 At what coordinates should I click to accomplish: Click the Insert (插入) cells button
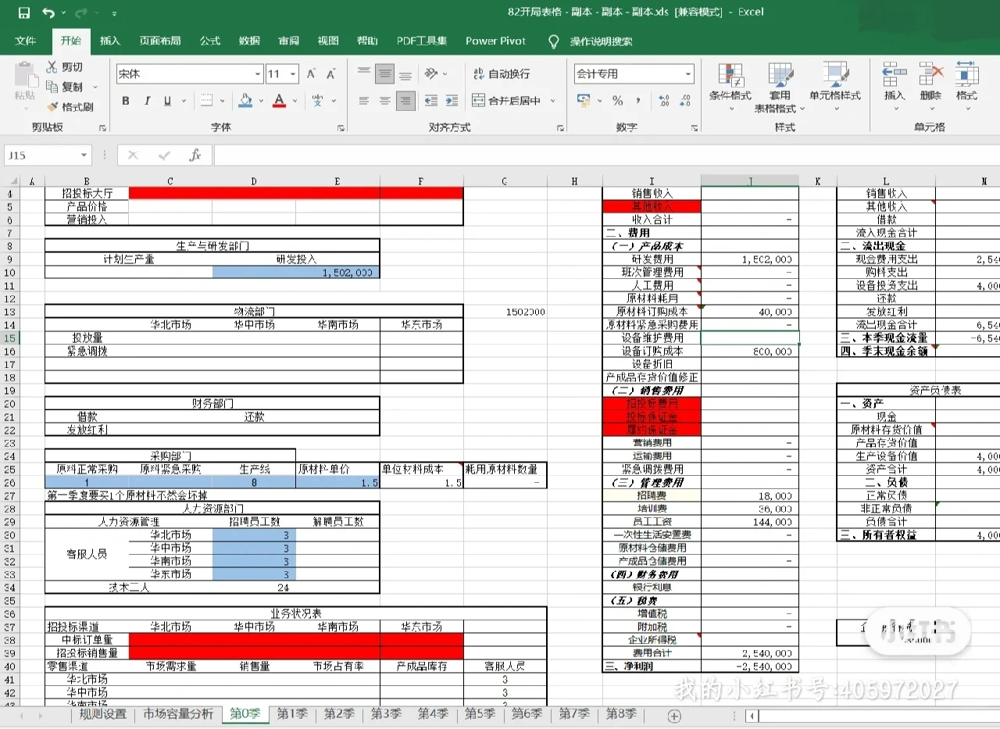[x=895, y=86]
